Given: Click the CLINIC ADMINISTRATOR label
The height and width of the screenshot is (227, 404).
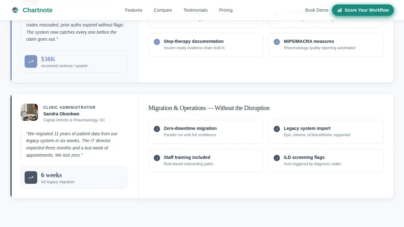Looking at the screenshot, I should pyautogui.click(x=69, y=108).
